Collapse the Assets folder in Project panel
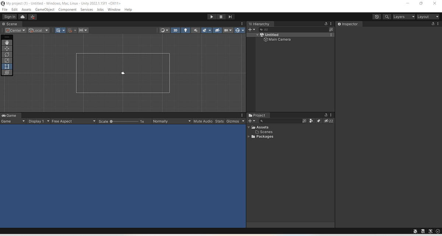Screen dimensions: 442x236 coord(249,127)
